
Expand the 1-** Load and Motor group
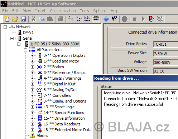click(x=32, y=61)
